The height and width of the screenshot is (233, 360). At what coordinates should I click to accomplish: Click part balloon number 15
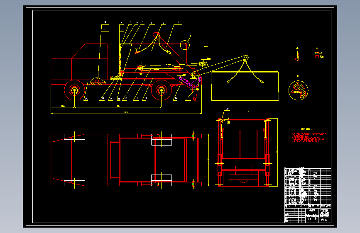click(125, 98)
